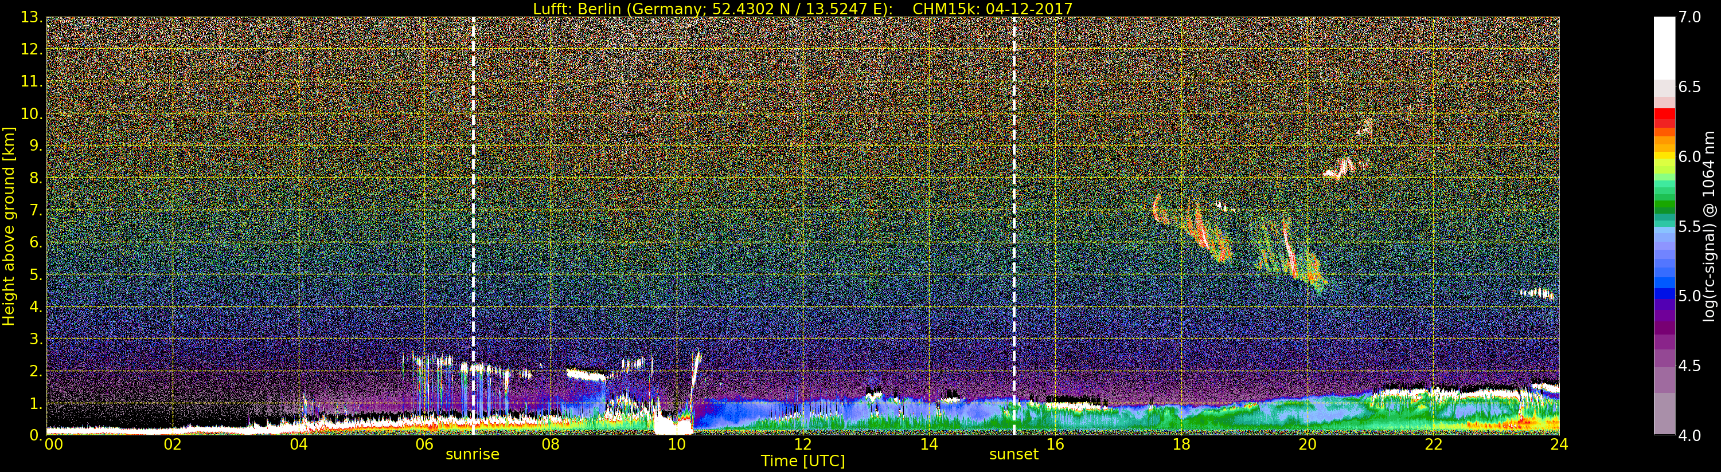This screenshot has width=1721, height=472.
Task: Click the '2.' height axis tick label
Action: pos(36,371)
